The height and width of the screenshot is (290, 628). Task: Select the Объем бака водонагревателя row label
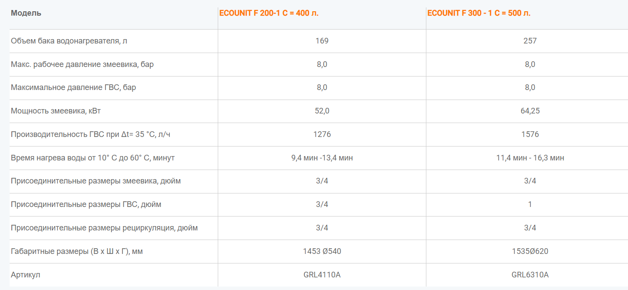click(x=69, y=41)
